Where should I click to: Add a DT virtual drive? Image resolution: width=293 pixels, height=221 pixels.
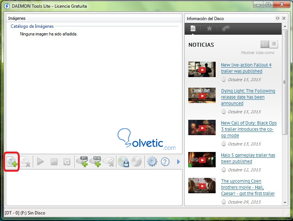pos(82,162)
